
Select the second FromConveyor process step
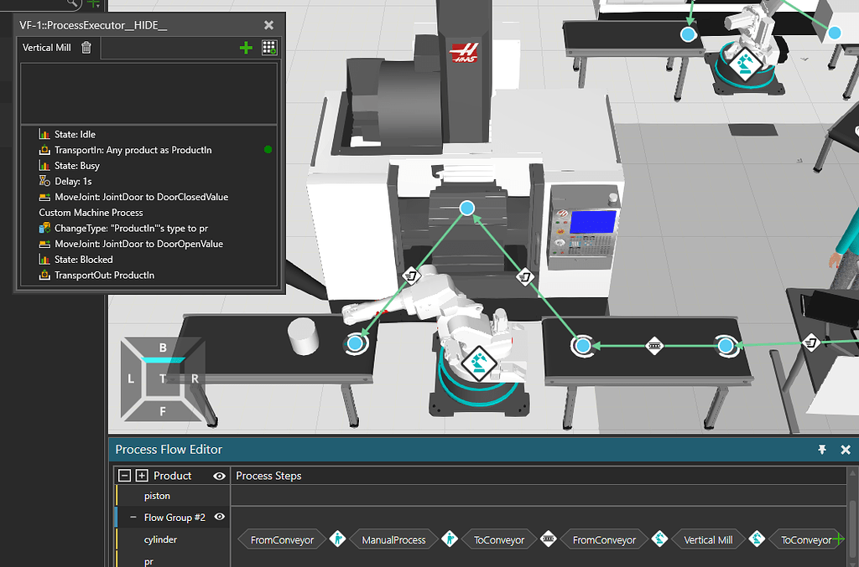(x=604, y=539)
